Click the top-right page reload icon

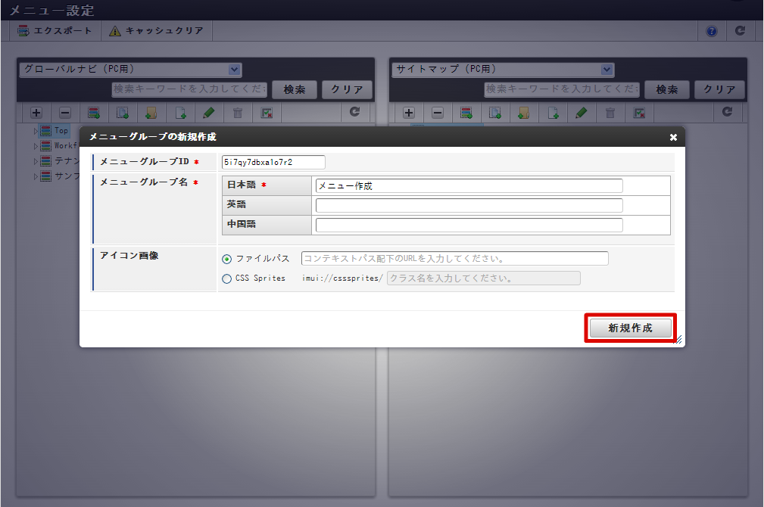coord(740,31)
